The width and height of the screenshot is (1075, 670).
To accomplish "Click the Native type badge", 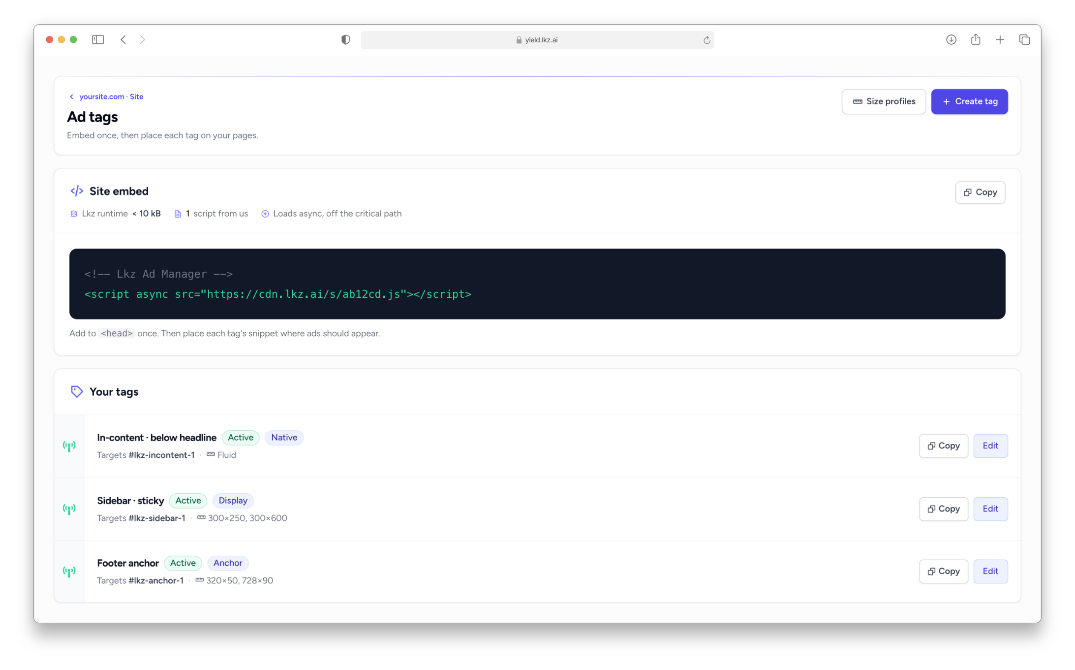I will 284,438.
